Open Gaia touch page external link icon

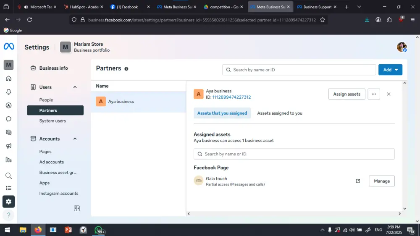(x=358, y=181)
